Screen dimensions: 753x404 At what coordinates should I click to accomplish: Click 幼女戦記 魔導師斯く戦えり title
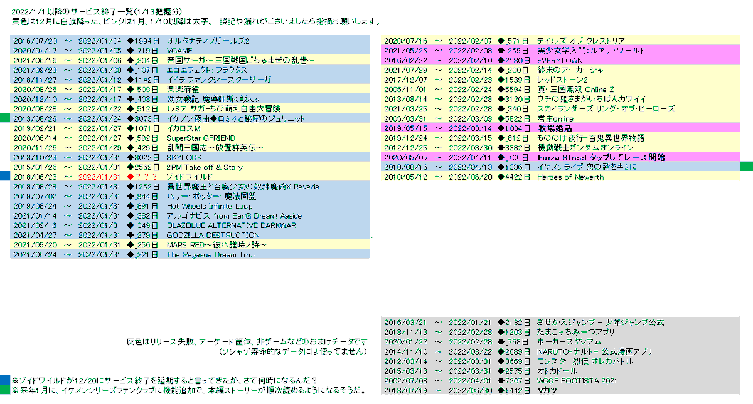(213, 99)
